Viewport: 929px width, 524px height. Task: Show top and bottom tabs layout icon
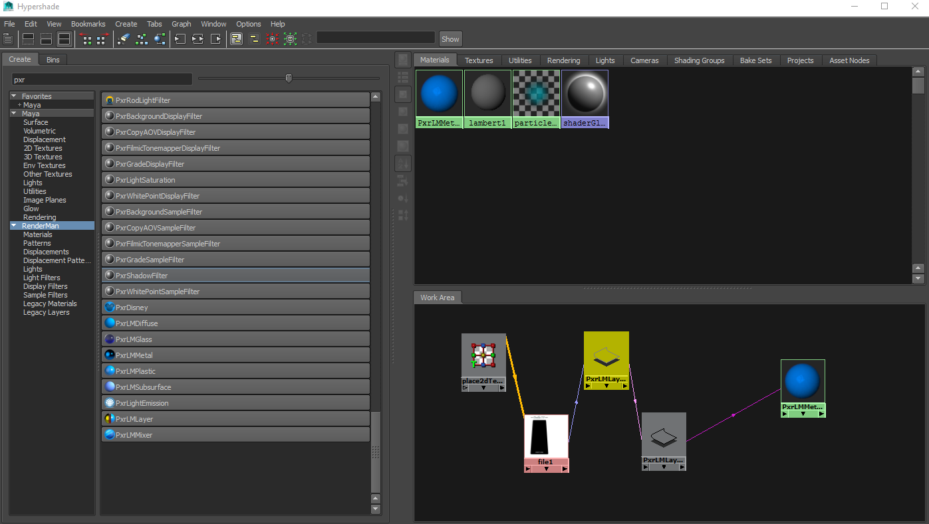click(64, 39)
